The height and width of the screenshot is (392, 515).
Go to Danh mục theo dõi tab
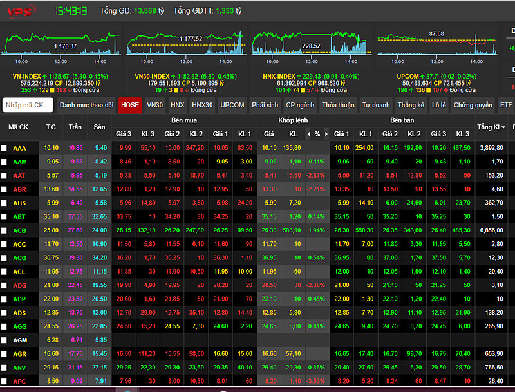point(86,105)
